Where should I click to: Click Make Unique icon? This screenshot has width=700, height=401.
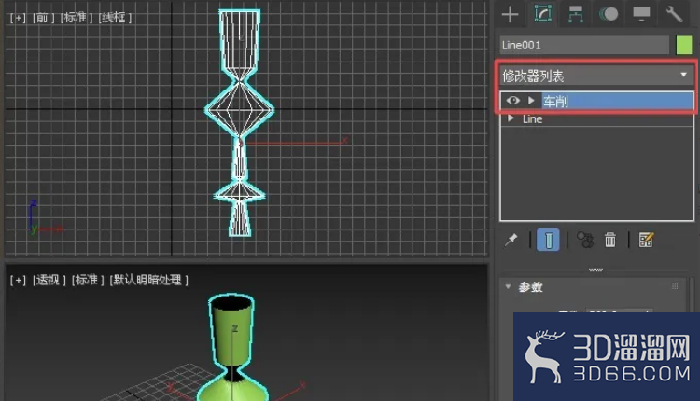pos(585,240)
